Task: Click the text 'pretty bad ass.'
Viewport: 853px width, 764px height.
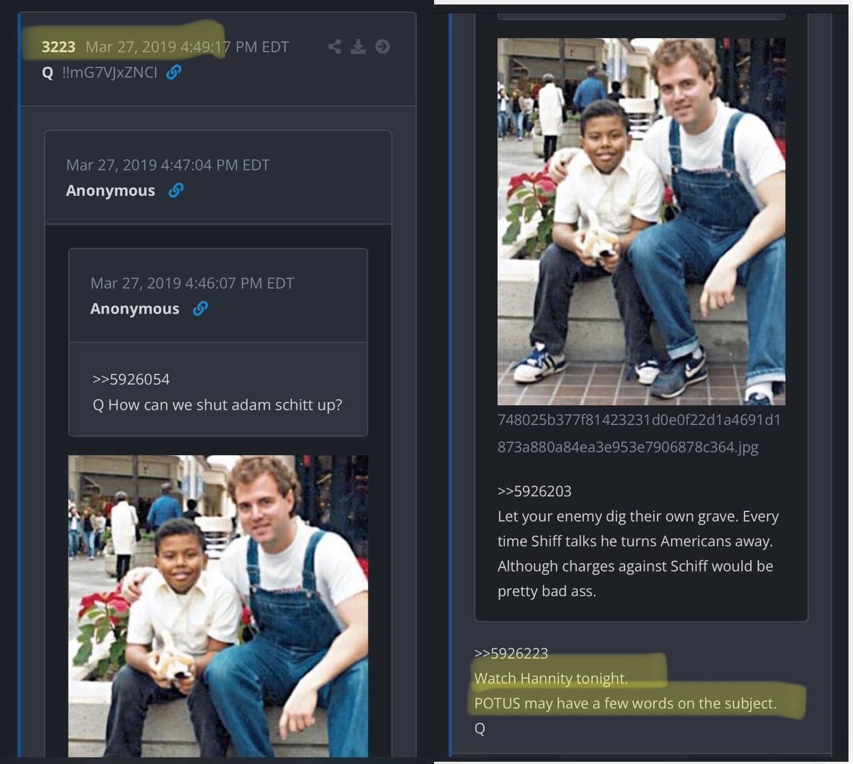Action: click(x=546, y=591)
